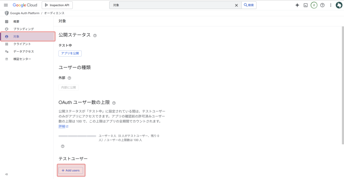Image resolution: width=344 pixels, height=179 pixels.
Task: Collapse the left sidebar panel
Action: 6,174
